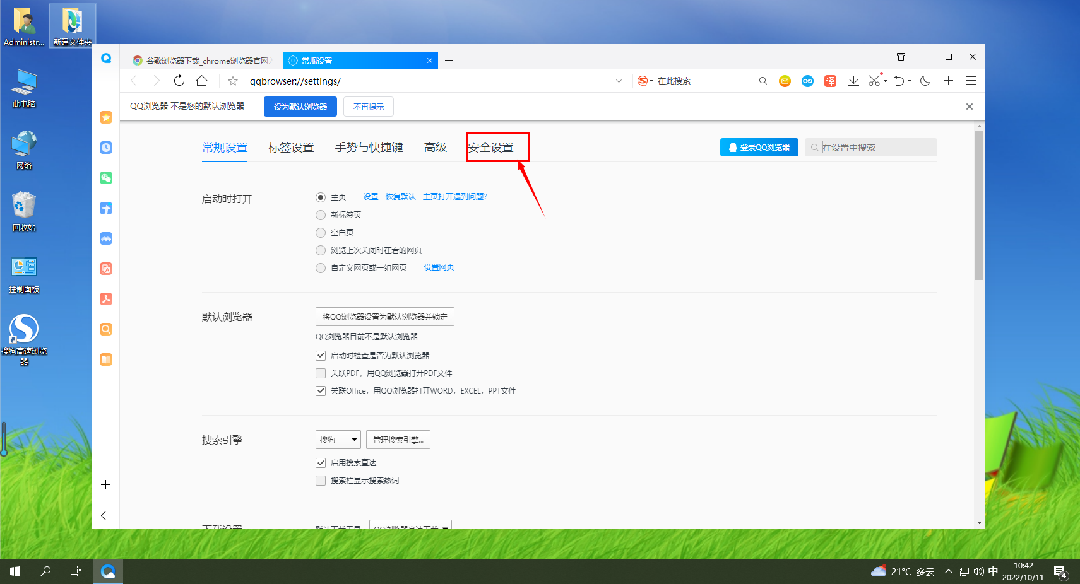1080x584 pixels.
Task: Switch to 谷歌浏览器下载 browser tab
Action: 201,61
